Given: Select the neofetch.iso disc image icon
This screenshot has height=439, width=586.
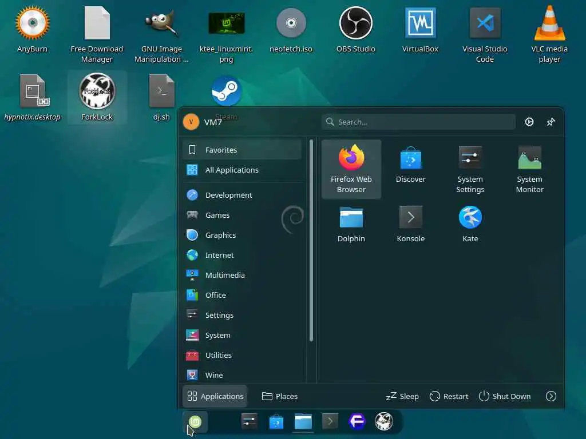Looking at the screenshot, I should (x=291, y=23).
